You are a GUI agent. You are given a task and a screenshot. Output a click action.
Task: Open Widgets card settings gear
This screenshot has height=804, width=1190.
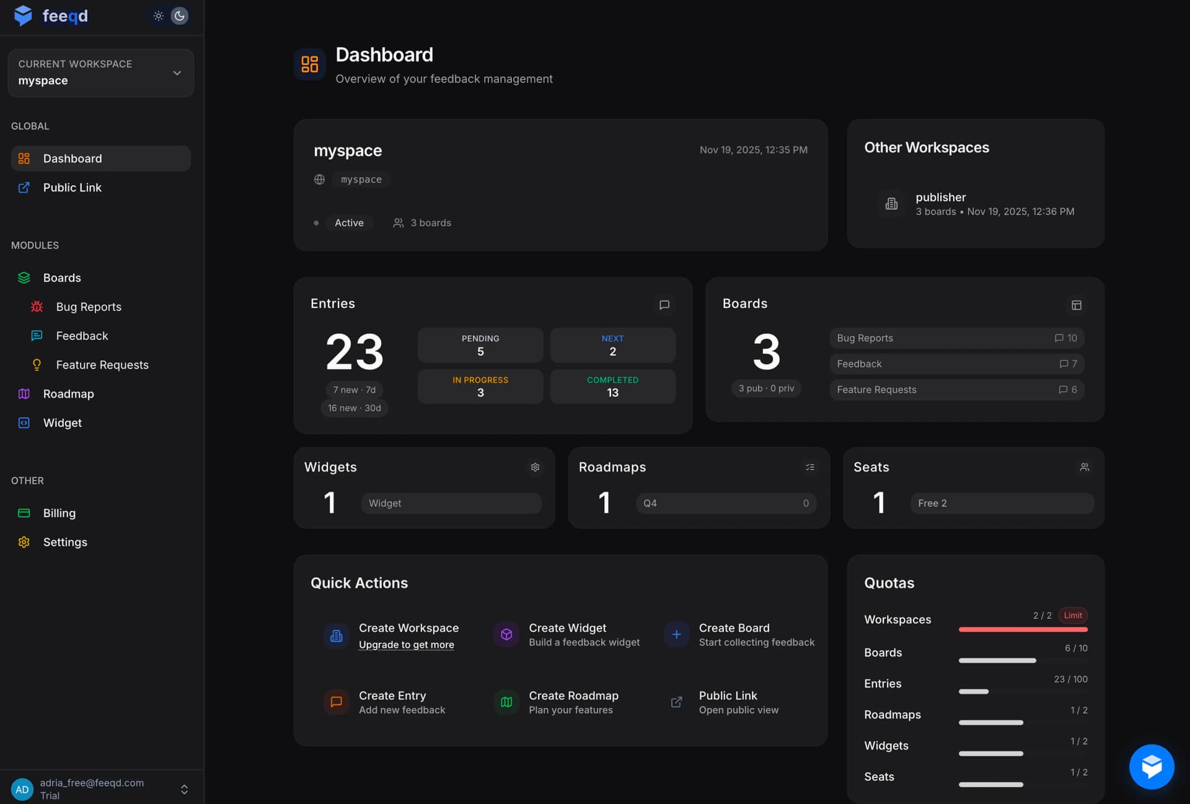coord(535,467)
